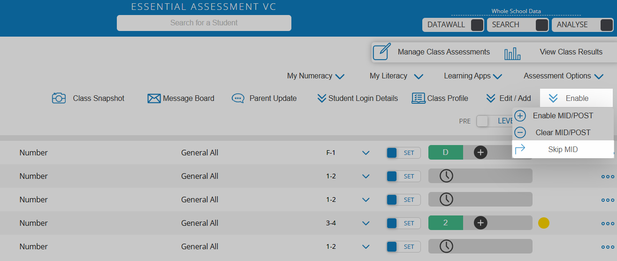Choose Enable MID/POST from menu
This screenshot has width=617, height=261.
pyautogui.click(x=563, y=116)
